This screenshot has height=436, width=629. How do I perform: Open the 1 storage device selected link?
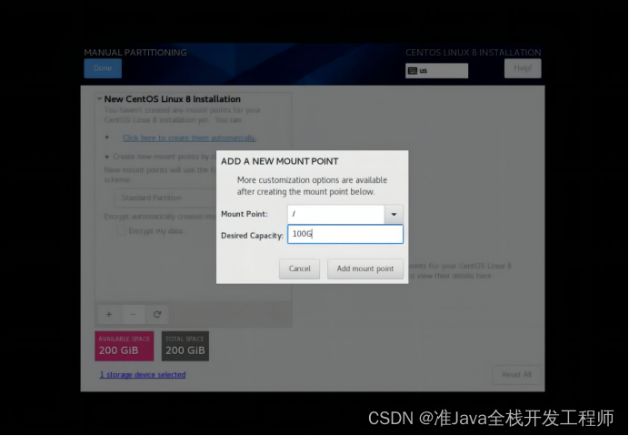(143, 374)
